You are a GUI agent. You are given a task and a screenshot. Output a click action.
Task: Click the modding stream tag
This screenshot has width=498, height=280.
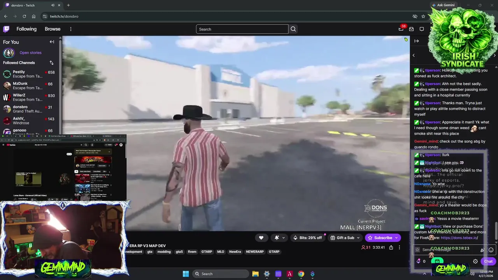[164, 252]
